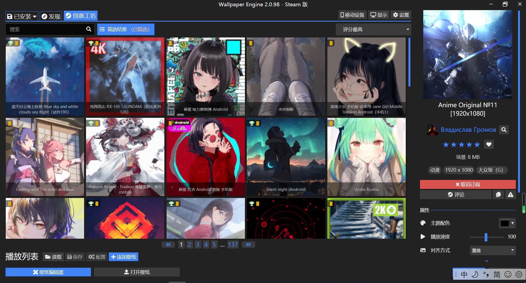Select the red radar circles wallpaper
Image resolution: width=526 pixels, height=283 pixels.
tap(286, 218)
